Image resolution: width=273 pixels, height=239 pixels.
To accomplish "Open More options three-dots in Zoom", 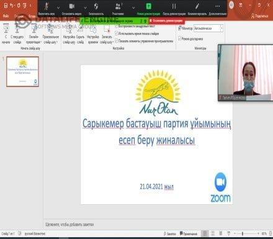I will (x=217, y=8).
